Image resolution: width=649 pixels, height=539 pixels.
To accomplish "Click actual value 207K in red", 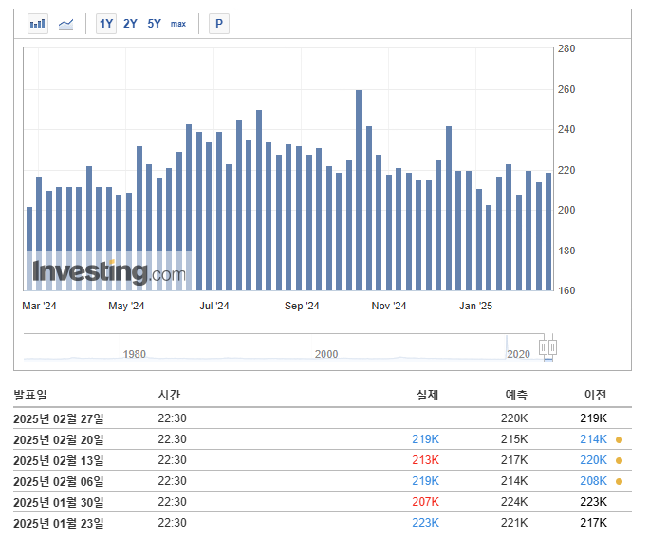I will click(425, 502).
